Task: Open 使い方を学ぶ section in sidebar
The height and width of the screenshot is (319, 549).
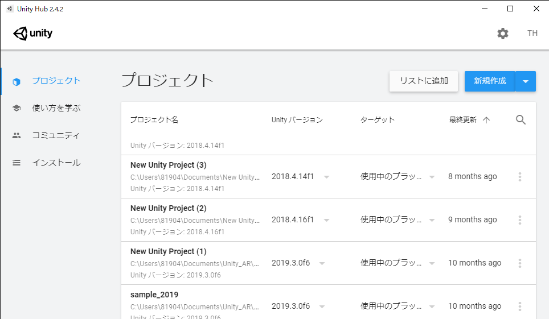Action: click(x=56, y=108)
